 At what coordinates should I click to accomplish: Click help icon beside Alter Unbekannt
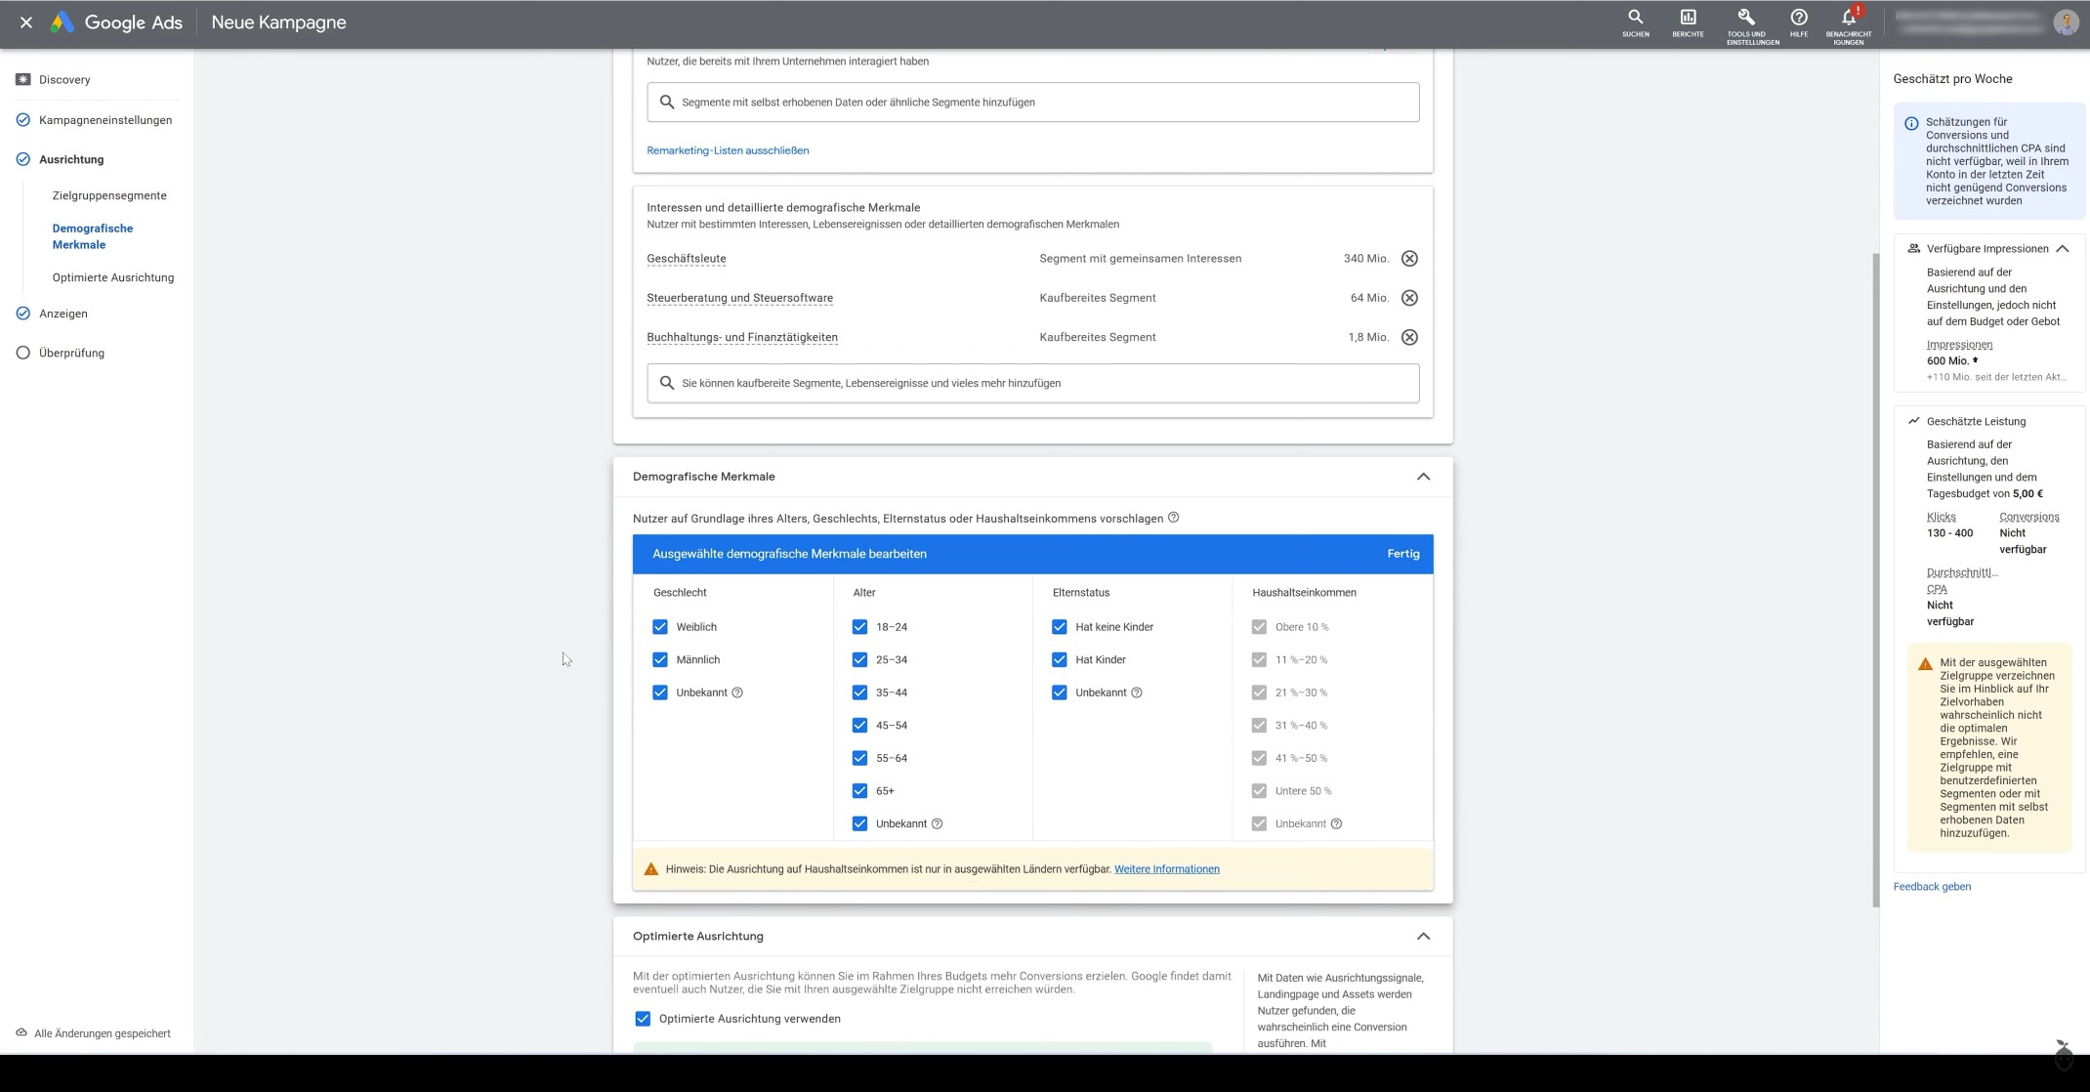click(937, 823)
